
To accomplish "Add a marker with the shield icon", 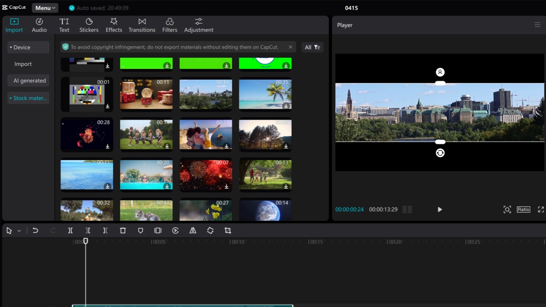I will click(x=141, y=231).
